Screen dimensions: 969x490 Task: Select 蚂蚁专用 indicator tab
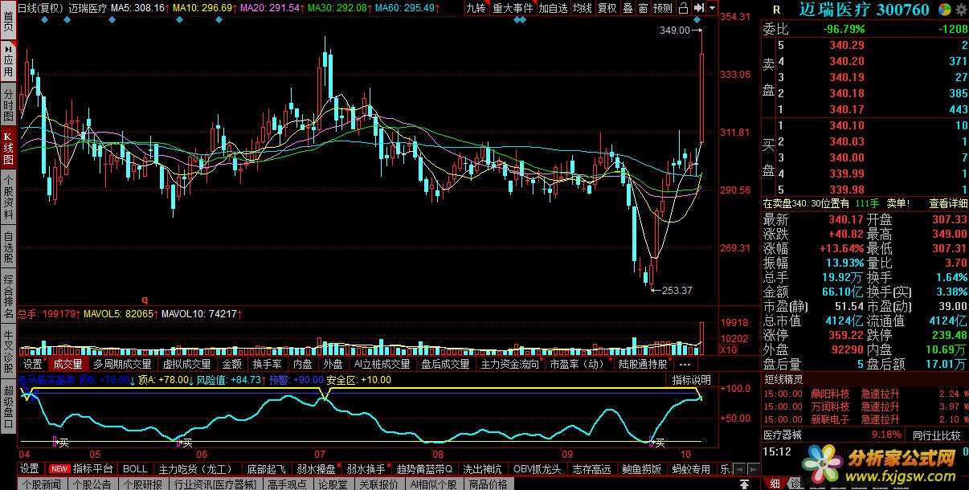692,468
